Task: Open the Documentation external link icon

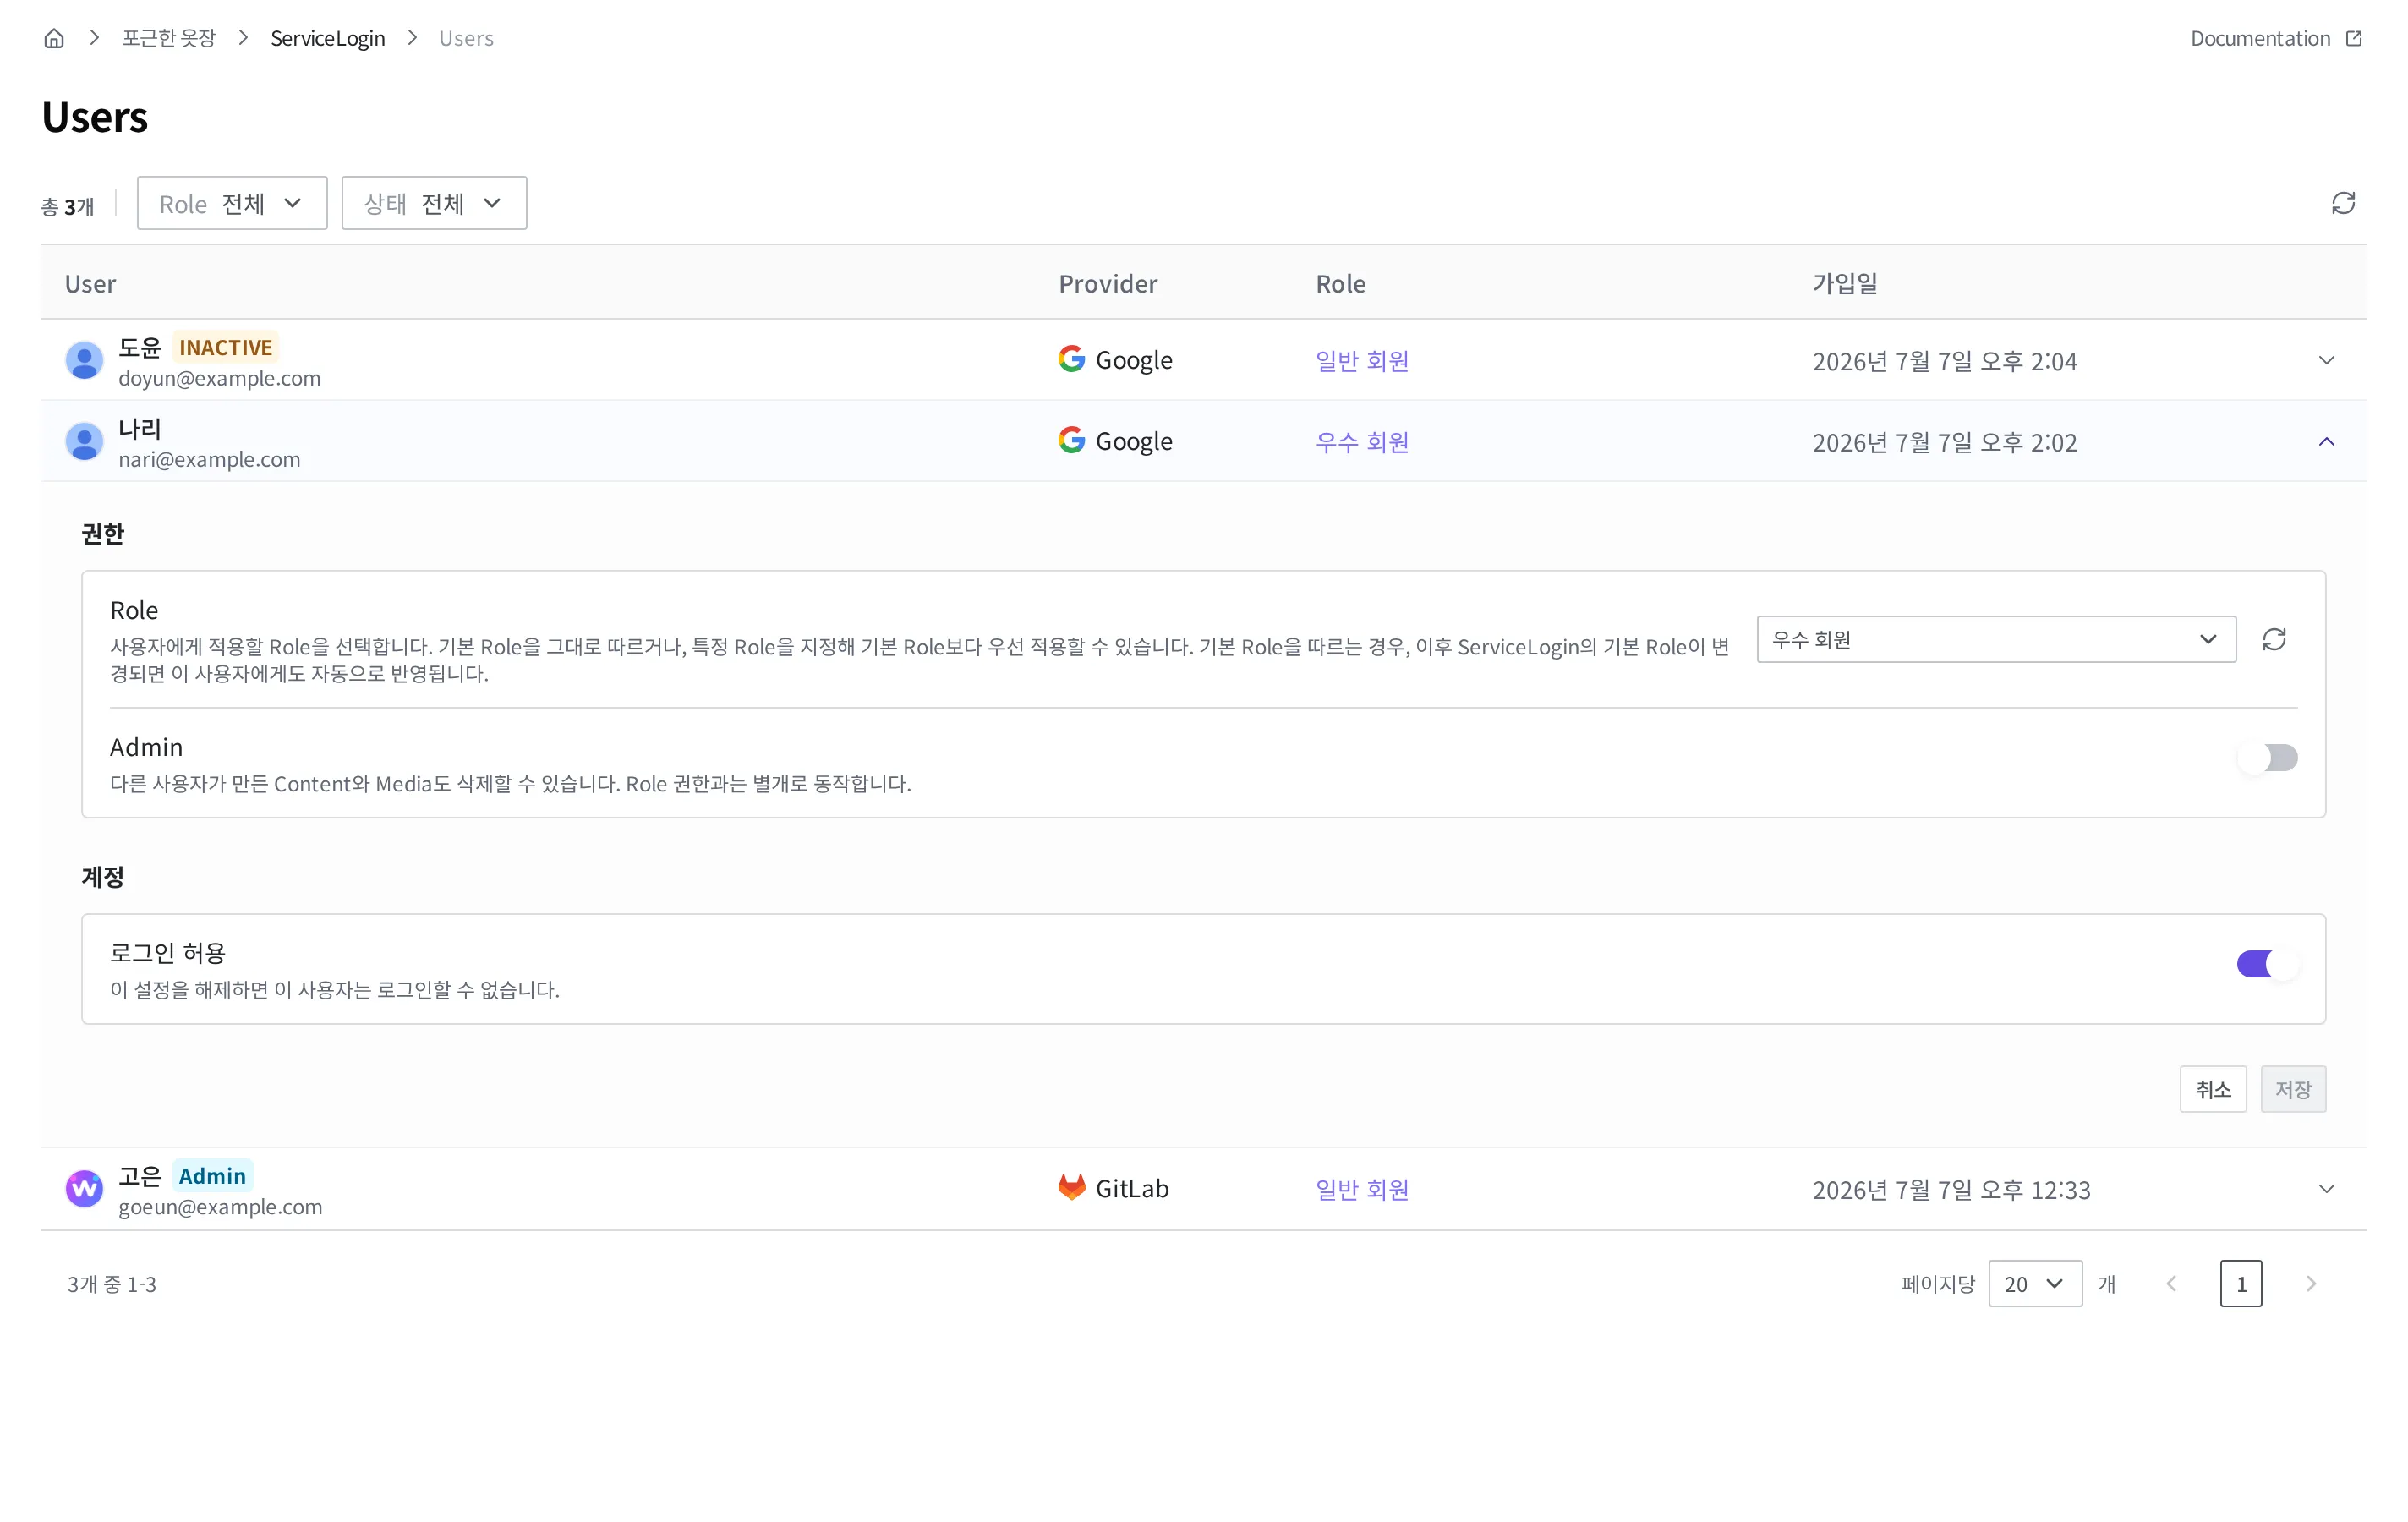Action: [2354, 38]
